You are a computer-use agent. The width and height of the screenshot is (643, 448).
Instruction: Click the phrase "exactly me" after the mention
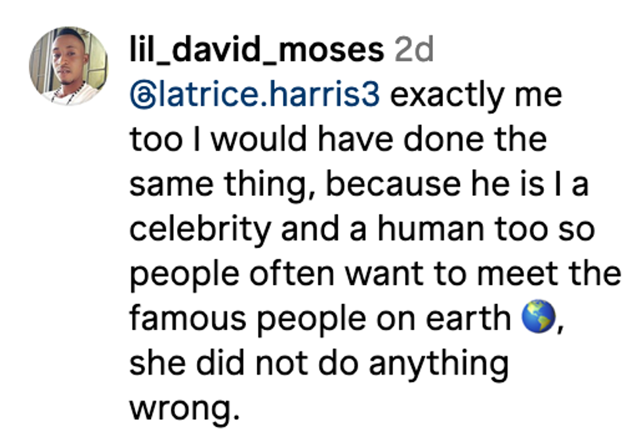tap(476, 95)
